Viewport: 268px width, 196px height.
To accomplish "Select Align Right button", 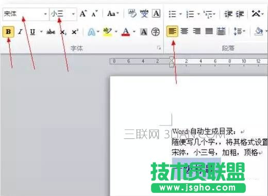I will (x=197, y=31).
